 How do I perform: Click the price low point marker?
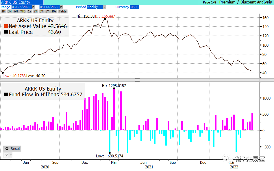(3, 73)
